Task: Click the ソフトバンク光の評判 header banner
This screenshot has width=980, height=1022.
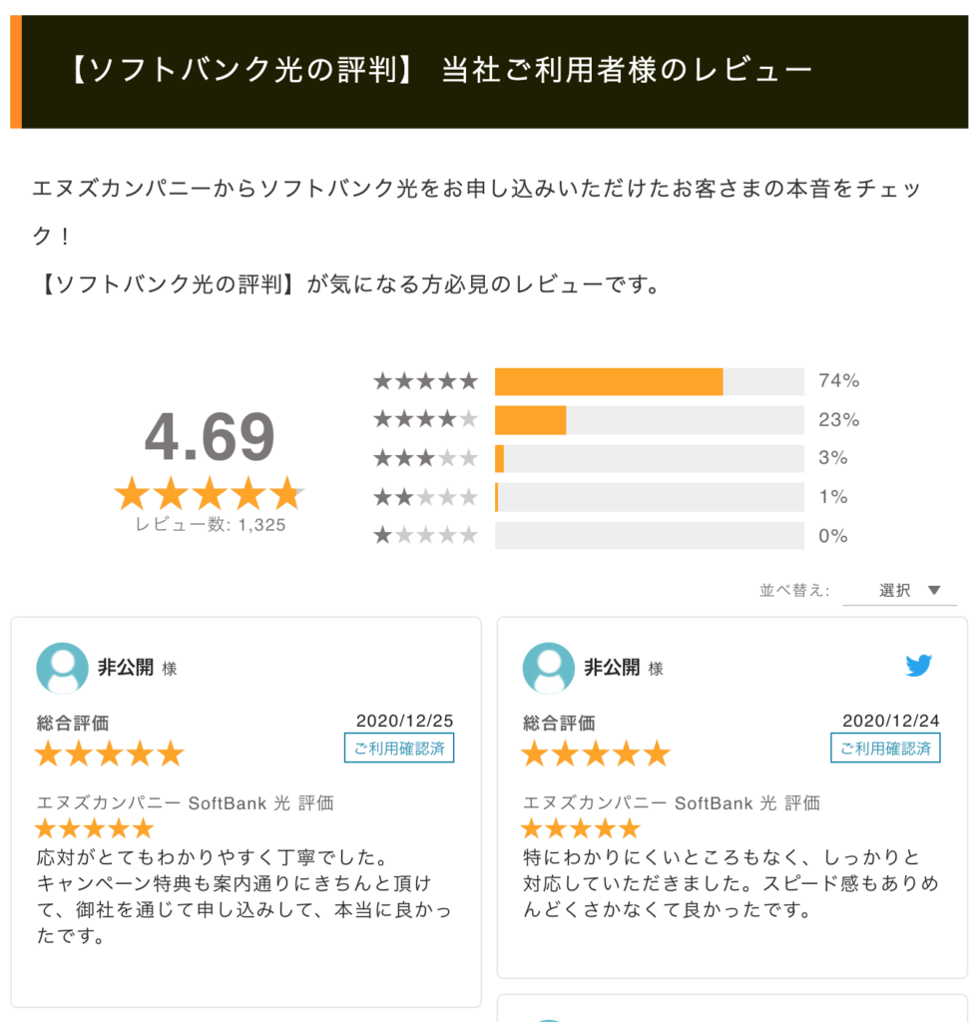Action: 489,71
